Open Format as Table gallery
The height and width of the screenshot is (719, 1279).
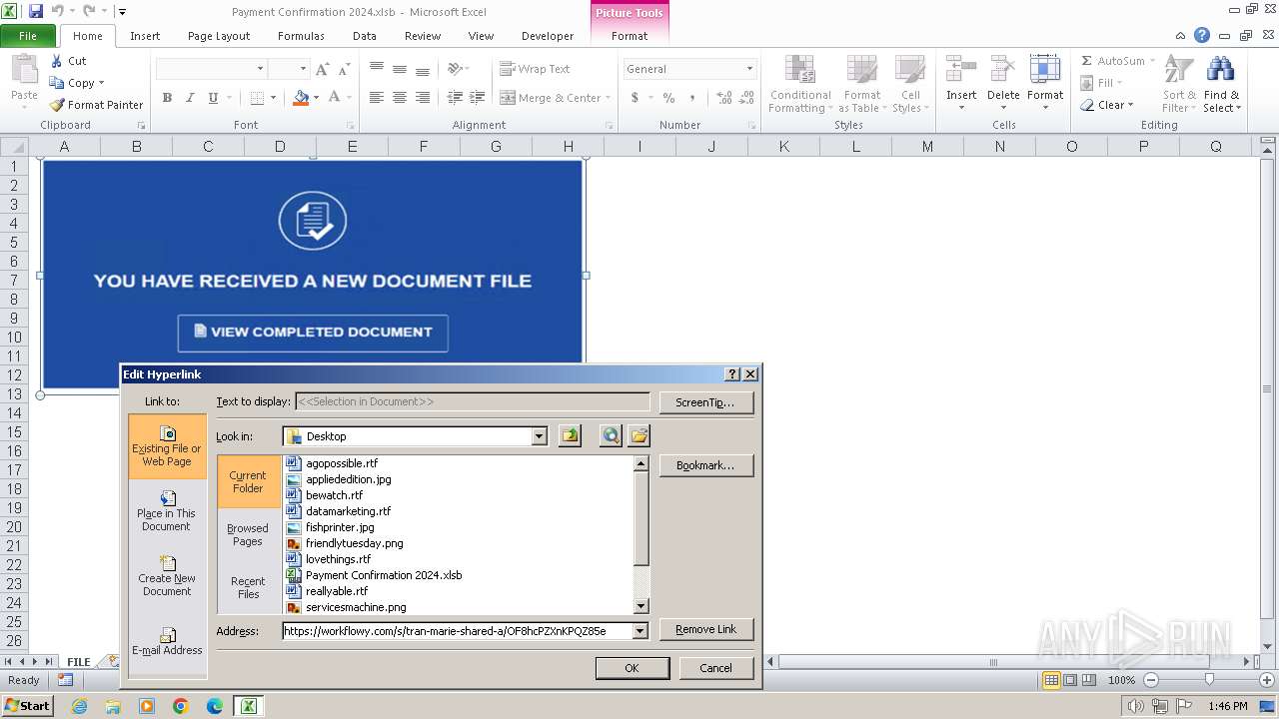(x=861, y=84)
